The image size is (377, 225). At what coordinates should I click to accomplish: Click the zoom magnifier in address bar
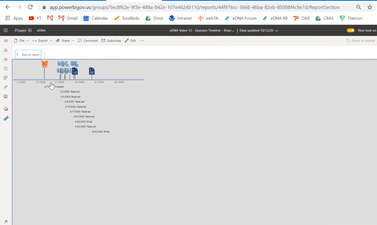point(358,7)
